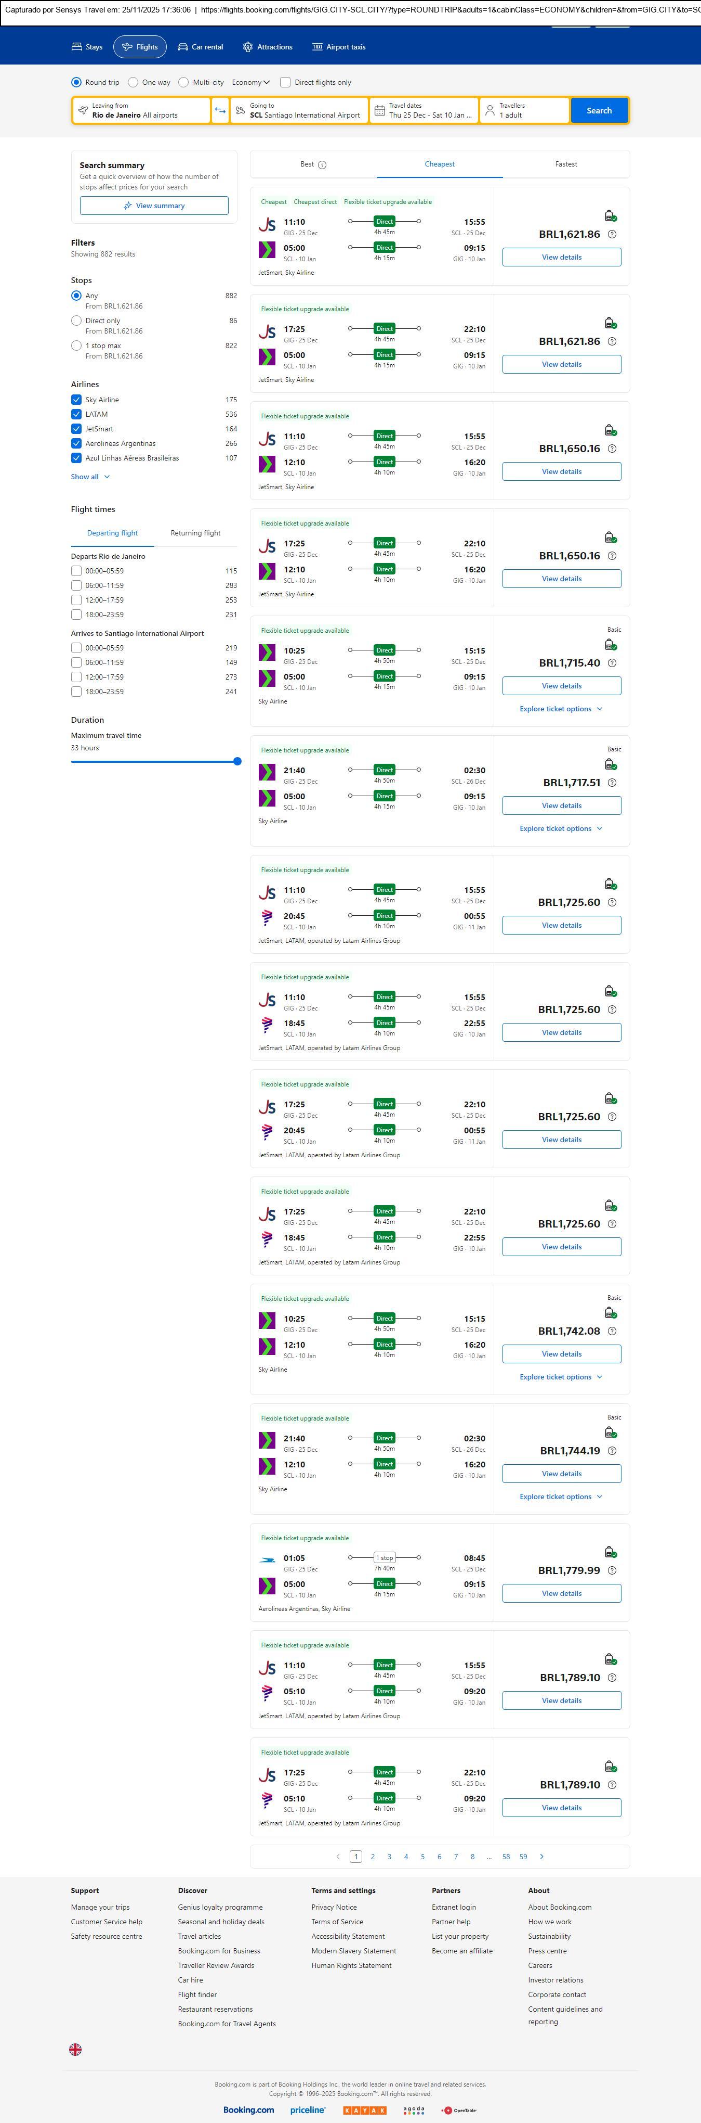Click the maximum travel time slider handle
The height and width of the screenshot is (2123, 701).
tap(237, 761)
